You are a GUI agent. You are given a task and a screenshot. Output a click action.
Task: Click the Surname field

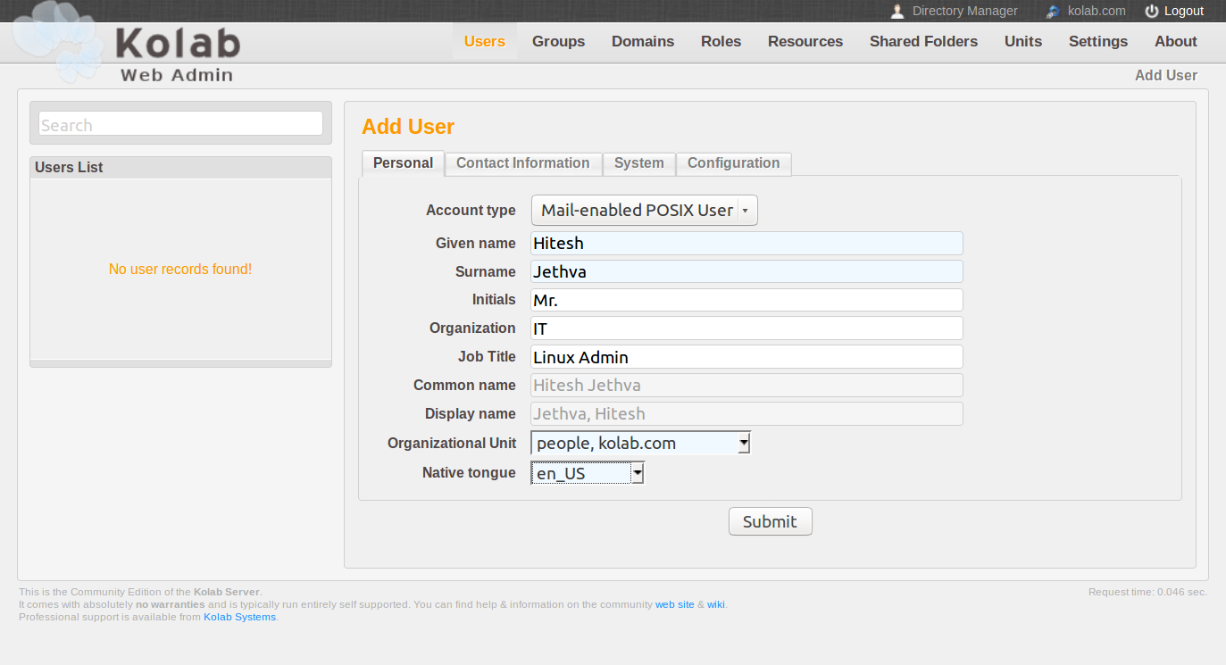[x=746, y=271]
